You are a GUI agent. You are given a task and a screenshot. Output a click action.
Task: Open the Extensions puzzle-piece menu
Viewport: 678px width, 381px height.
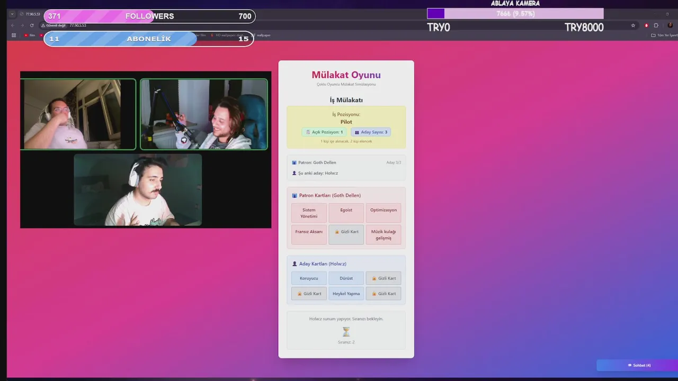(656, 25)
